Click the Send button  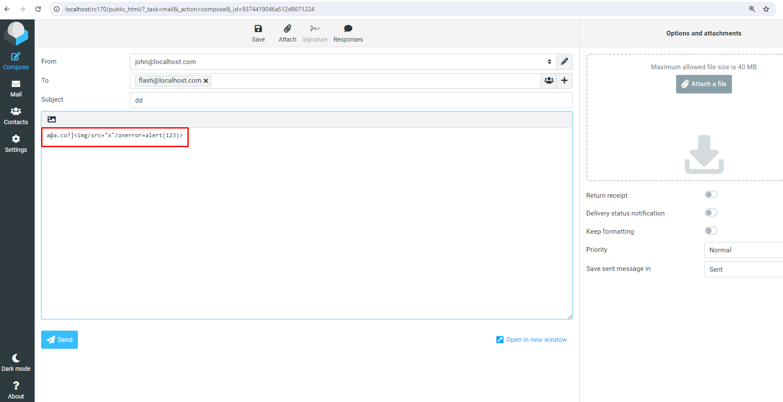point(59,340)
